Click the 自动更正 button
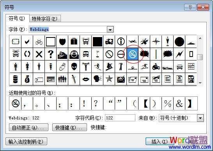213x151 pixels. click(28, 128)
